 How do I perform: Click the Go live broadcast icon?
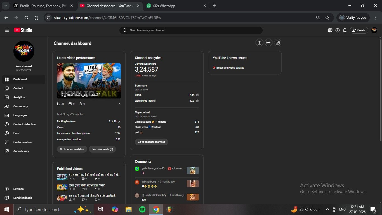pyautogui.click(x=268, y=43)
